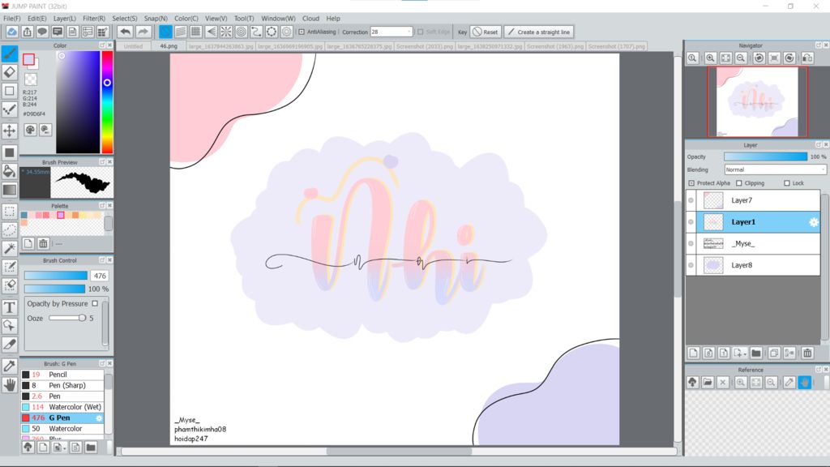Click the duplicate layer icon
830x467 pixels.
[x=774, y=353]
